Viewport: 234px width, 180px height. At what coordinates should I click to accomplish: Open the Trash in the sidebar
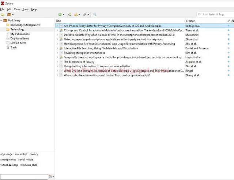tap(14, 47)
